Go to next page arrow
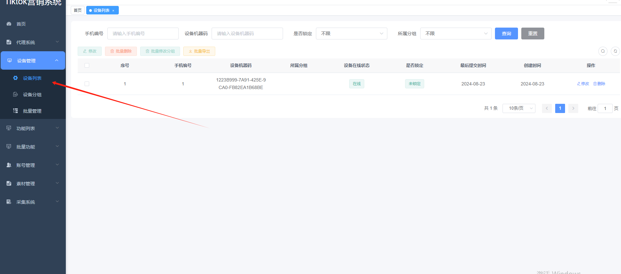 573,108
